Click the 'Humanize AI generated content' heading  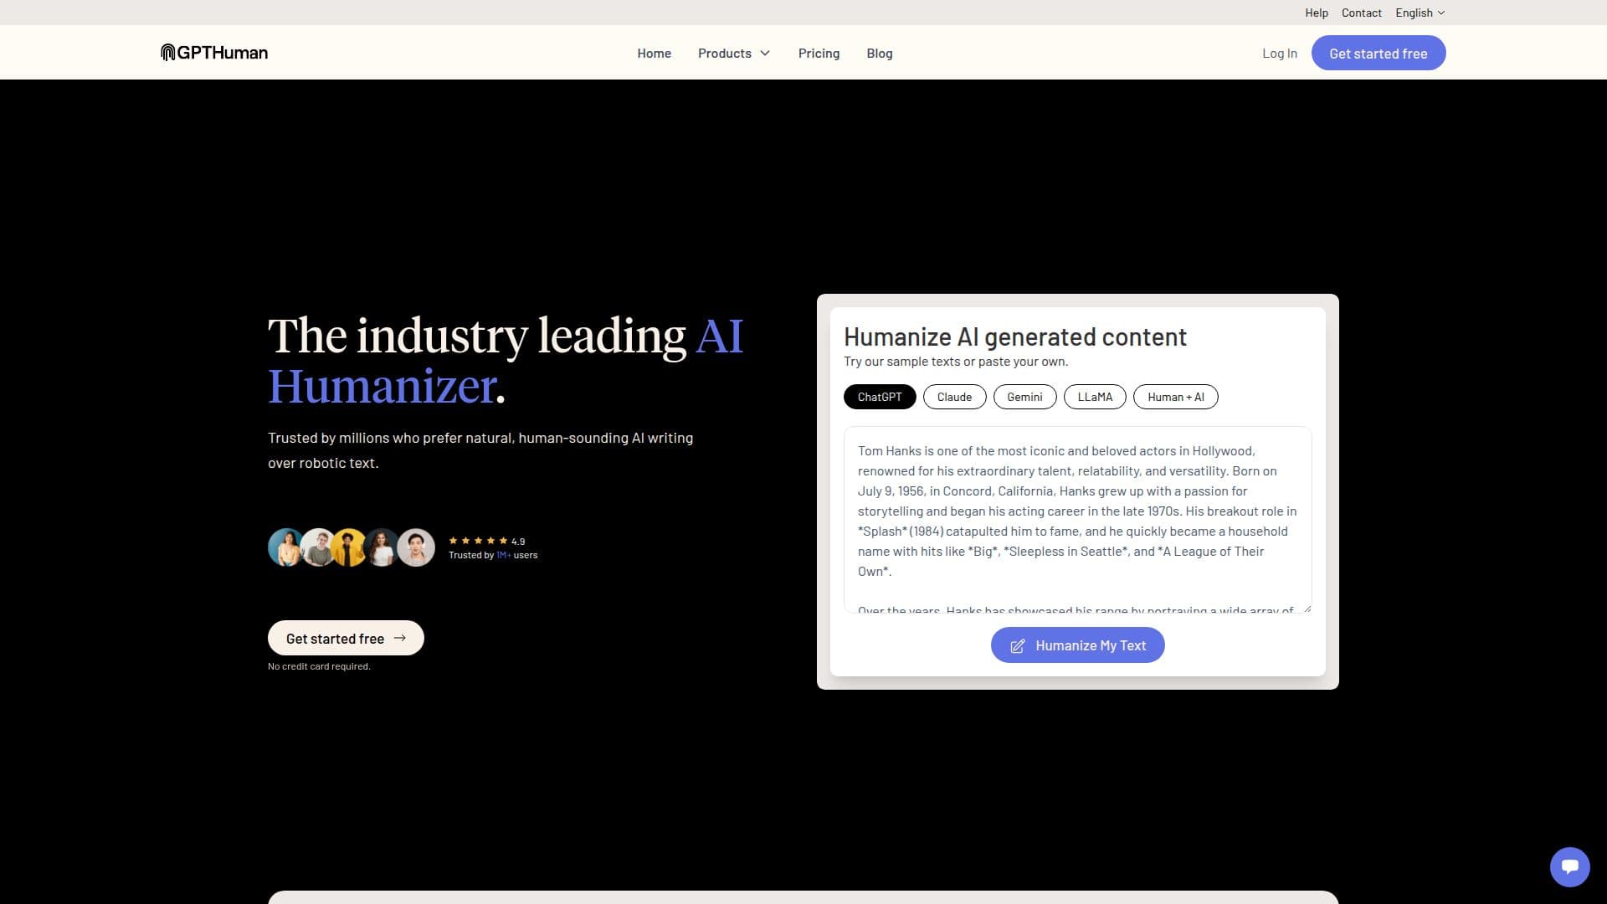[1015, 336]
